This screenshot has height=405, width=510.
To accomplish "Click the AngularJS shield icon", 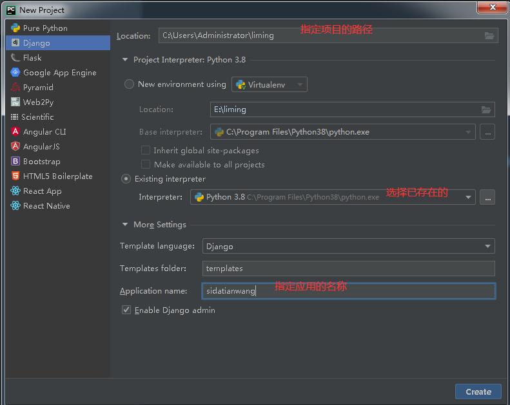I will (x=15, y=146).
